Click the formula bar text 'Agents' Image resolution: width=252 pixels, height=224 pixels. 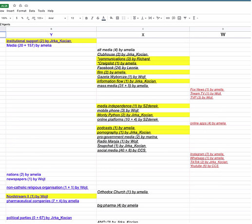pos(6,24)
